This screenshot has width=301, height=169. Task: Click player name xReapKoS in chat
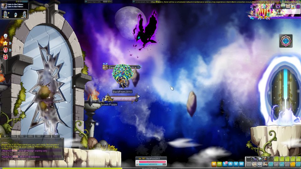click(x=7, y=151)
